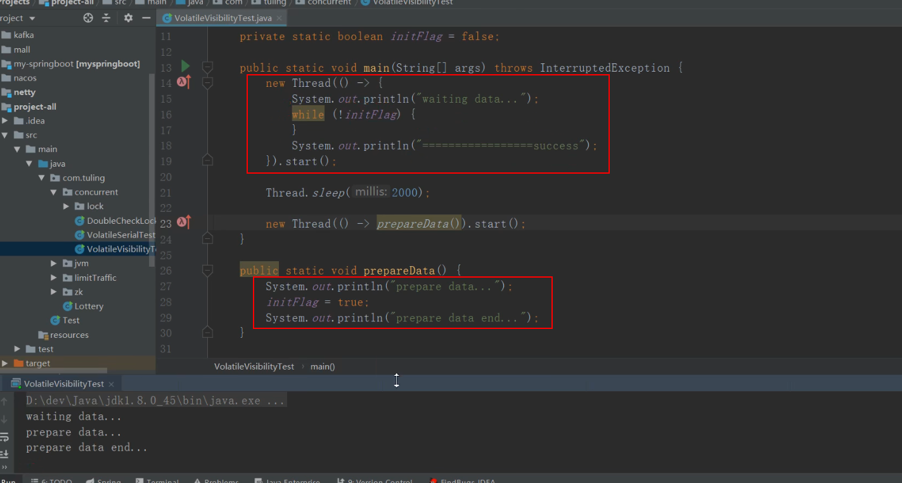Image resolution: width=902 pixels, height=483 pixels.
Task: Click the "prepare data end..." console output line
Action: (x=86, y=448)
